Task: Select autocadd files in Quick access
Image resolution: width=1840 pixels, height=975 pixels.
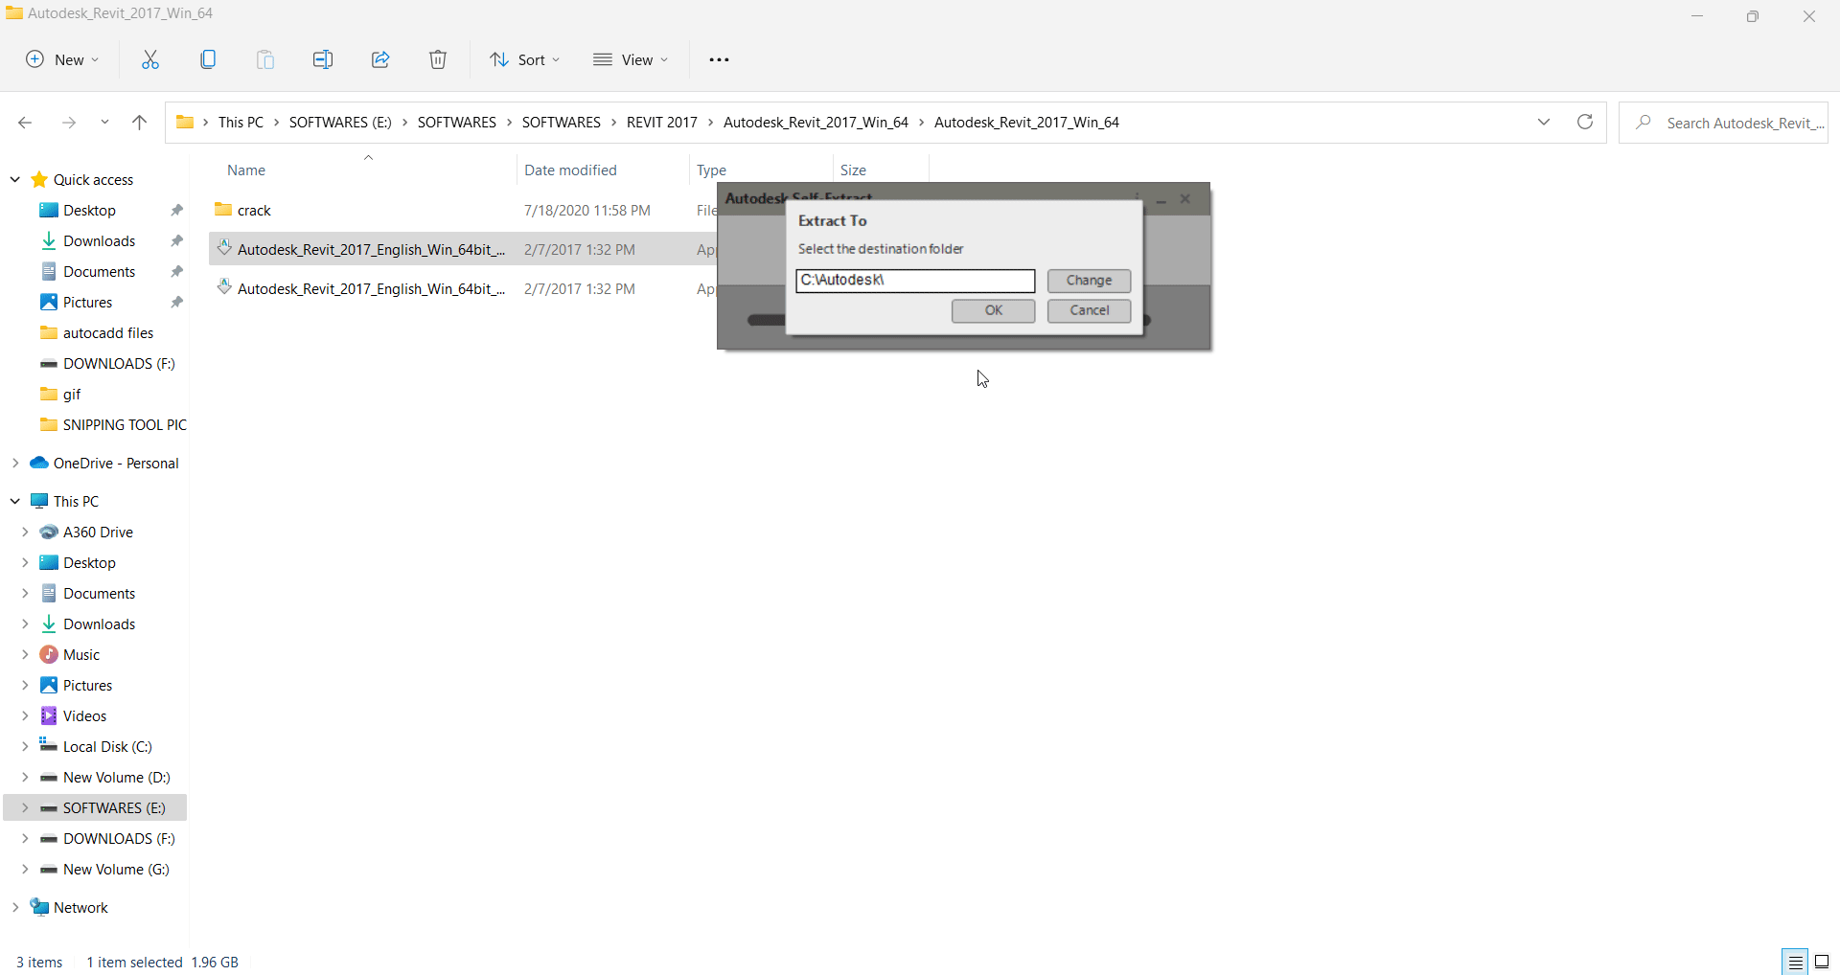Action: (108, 332)
